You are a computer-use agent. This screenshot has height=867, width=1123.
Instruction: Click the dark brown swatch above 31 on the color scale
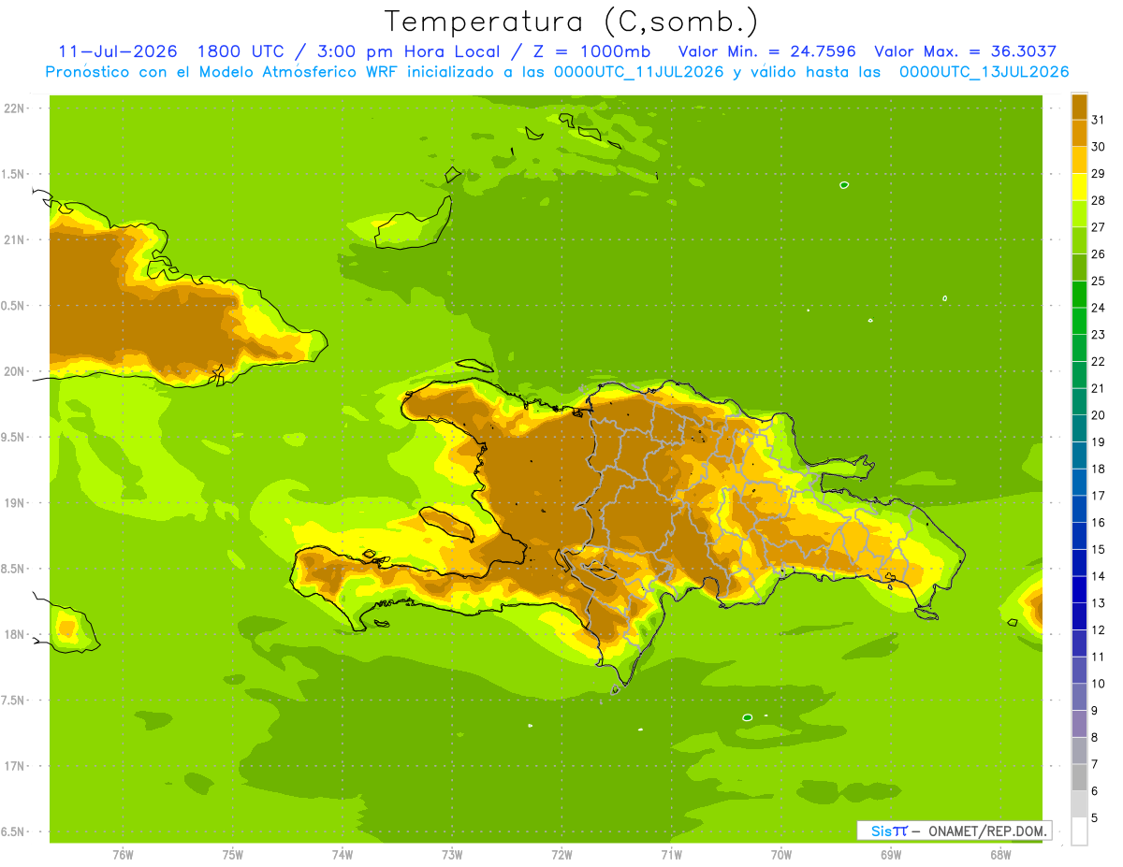click(1079, 107)
